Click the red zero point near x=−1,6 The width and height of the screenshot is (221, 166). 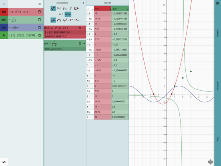tap(153, 94)
